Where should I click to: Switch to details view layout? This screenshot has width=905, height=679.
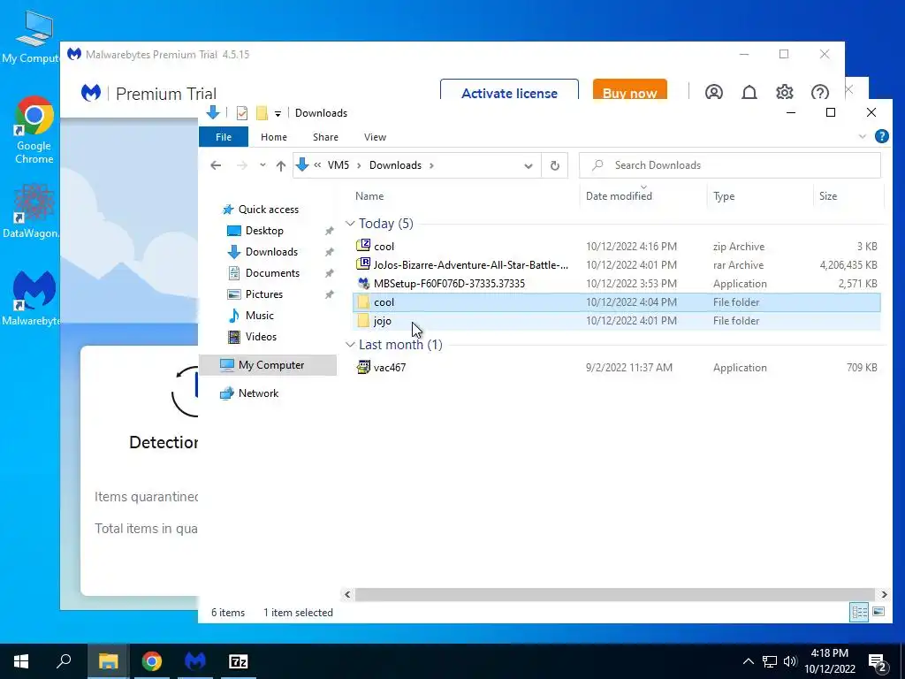[x=859, y=612]
